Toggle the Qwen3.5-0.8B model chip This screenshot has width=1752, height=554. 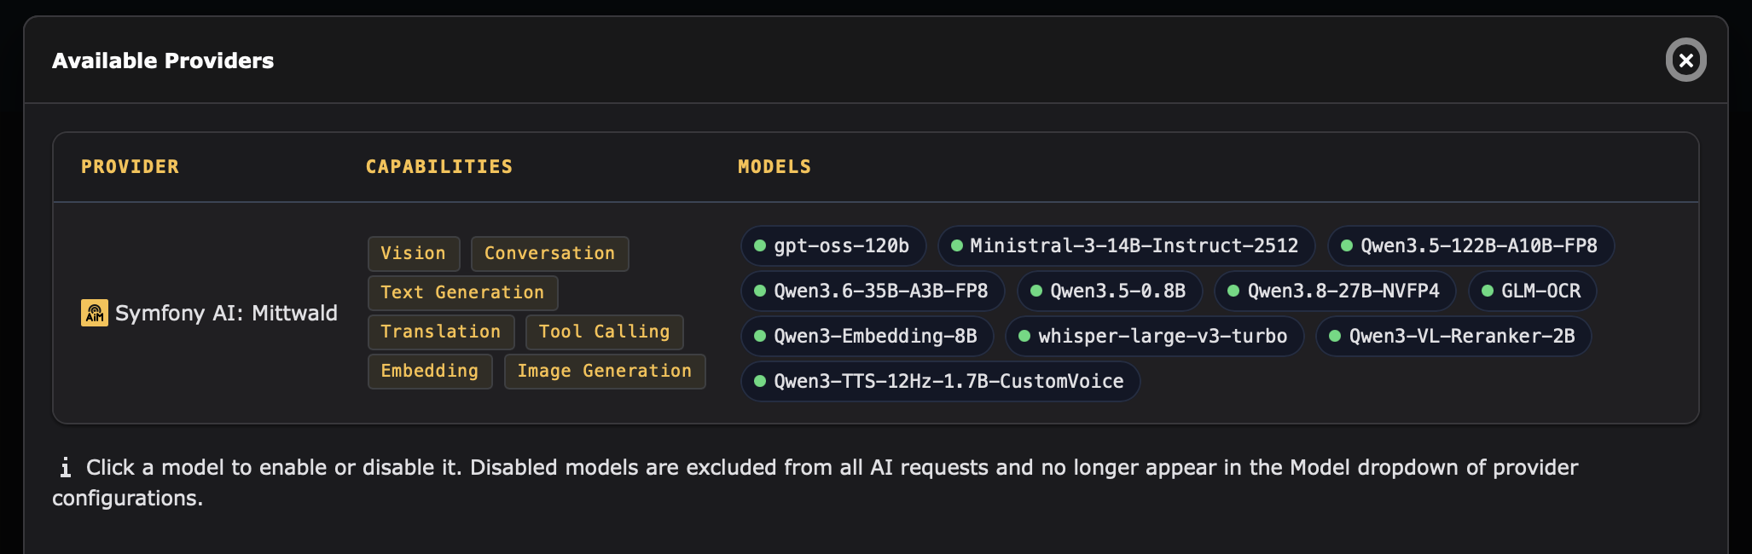tap(1110, 291)
